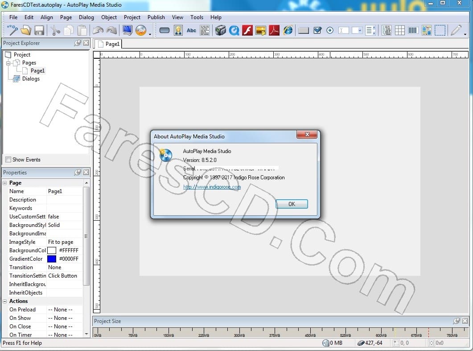The height and width of the screenshot is (351, 473).
Task: Collapse the Actions properties section
Action: (5, 301)
